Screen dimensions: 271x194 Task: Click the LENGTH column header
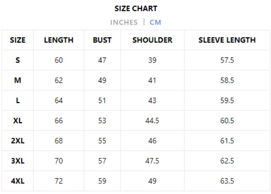tap(59, 40)
